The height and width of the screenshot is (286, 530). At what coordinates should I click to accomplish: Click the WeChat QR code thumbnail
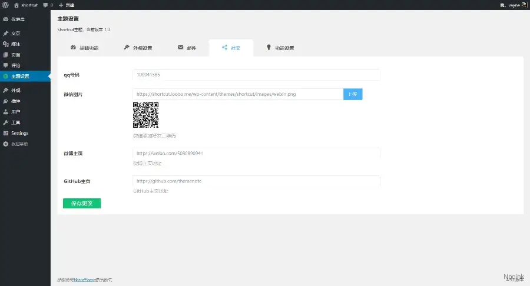(145, 115)
